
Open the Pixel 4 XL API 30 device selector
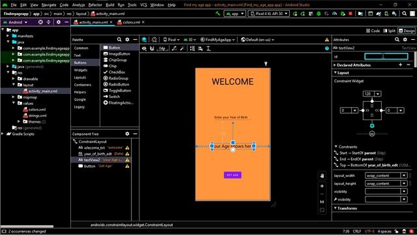click(269, 14)
